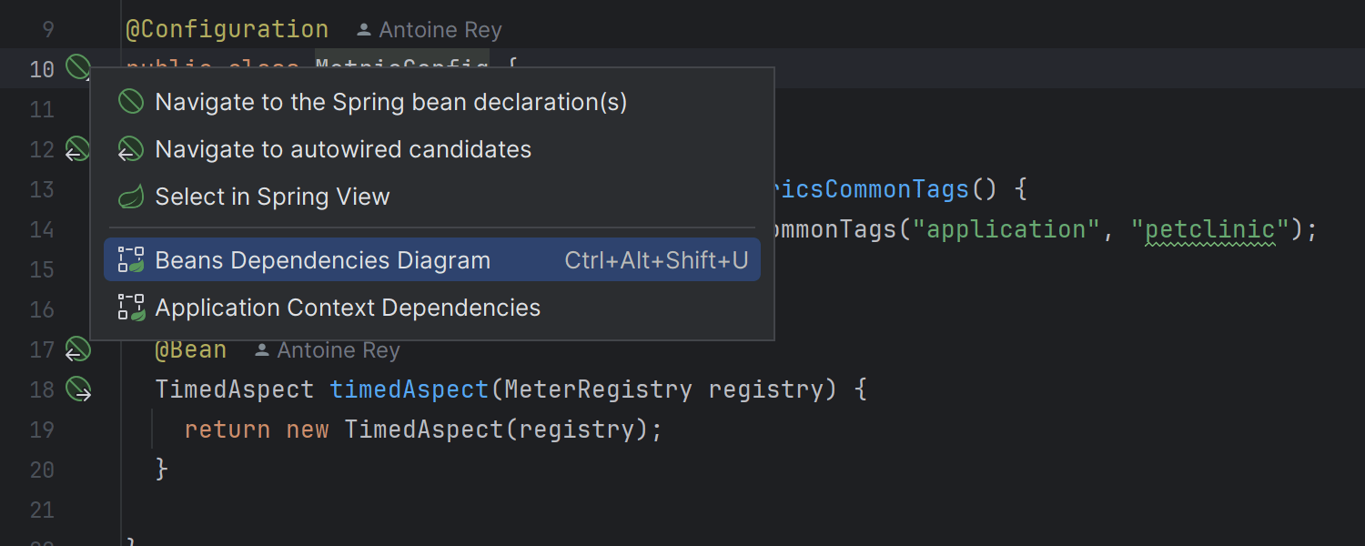Screen dimensions: 1365x546
Task: Click the leaf icon for Select in Spring View
Action: coord(131,197)
